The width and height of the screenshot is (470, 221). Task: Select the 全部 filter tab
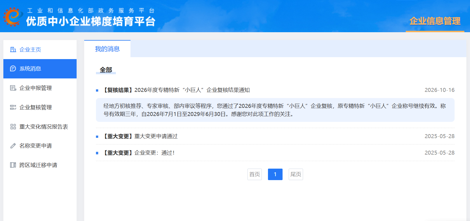tap(106, 70)
